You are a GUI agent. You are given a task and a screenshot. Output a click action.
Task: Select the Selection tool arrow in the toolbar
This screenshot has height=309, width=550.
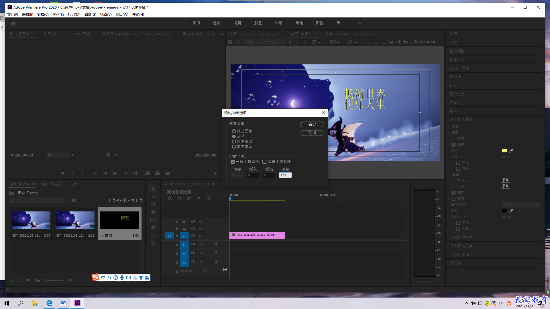pyautogui.click(x=153, y=189)
